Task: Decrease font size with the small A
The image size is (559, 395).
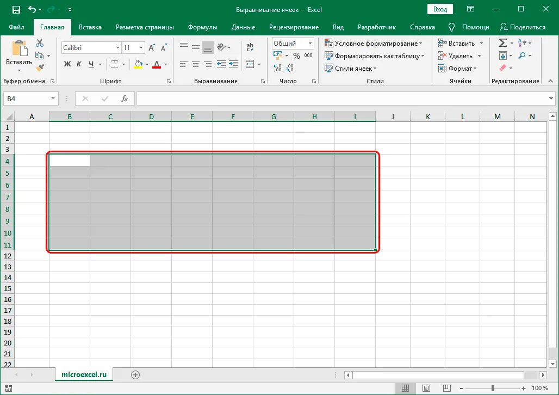Action: point(164,48)
